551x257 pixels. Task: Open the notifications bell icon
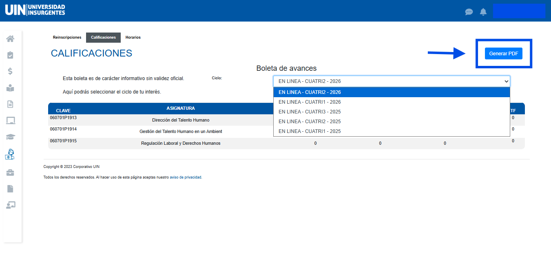tap(483, 12)
